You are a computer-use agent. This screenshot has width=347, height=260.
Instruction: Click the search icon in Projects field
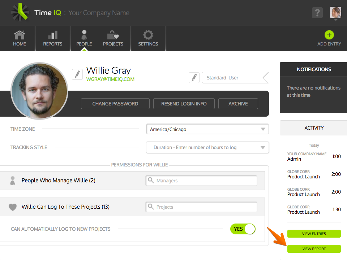[151, 207]
